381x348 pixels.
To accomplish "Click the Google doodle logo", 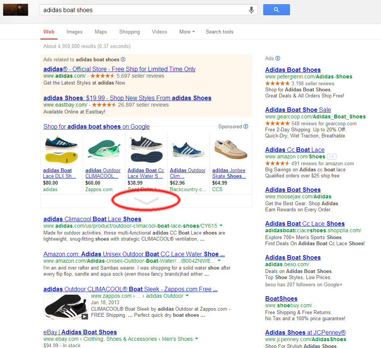I will (16, 10).
